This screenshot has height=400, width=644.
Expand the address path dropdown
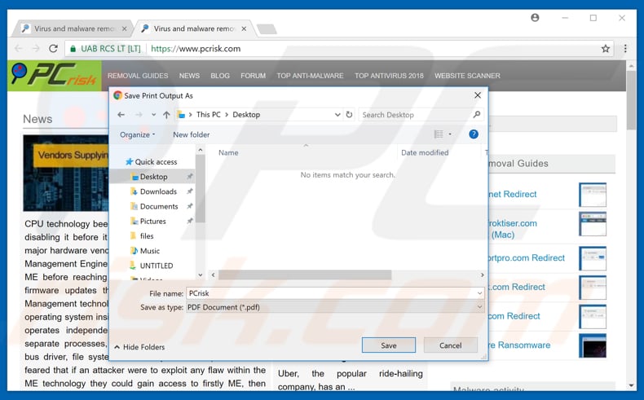tap(337, 115)
